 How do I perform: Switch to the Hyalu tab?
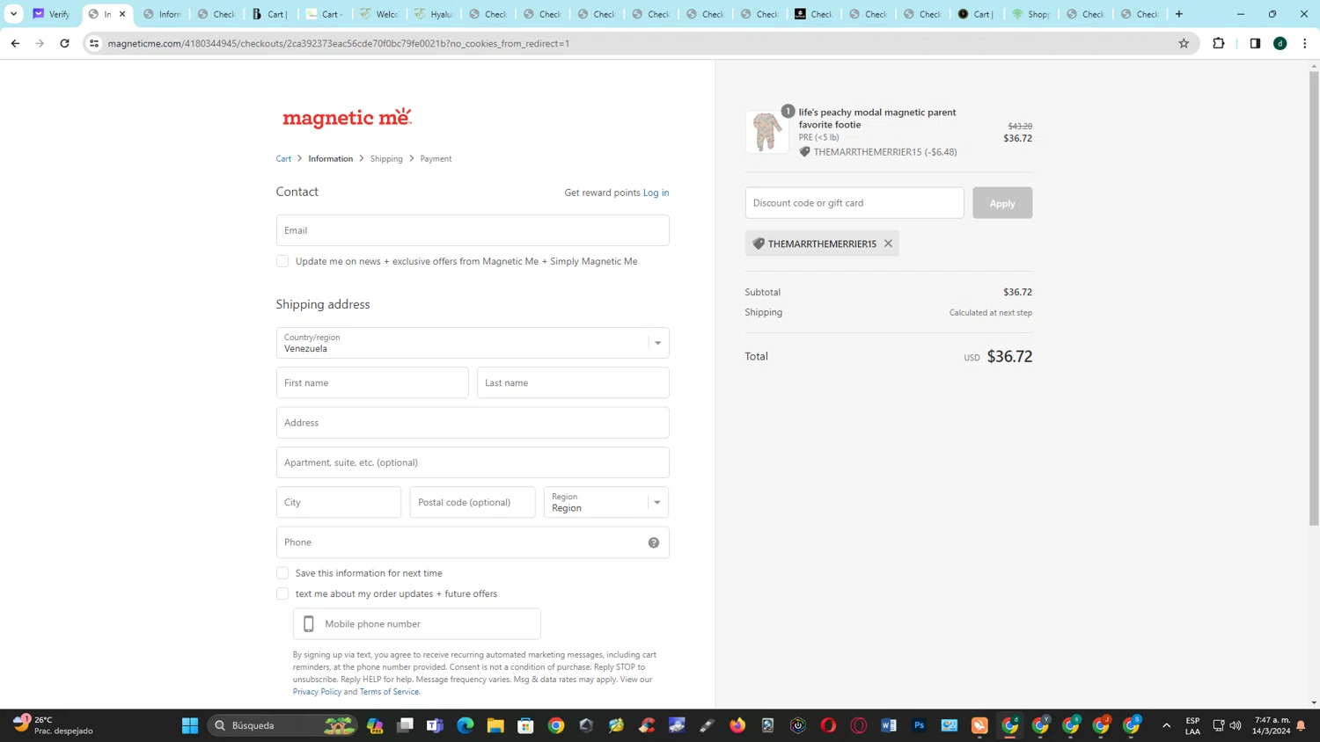pyautogui.click(x=434, y=14)
